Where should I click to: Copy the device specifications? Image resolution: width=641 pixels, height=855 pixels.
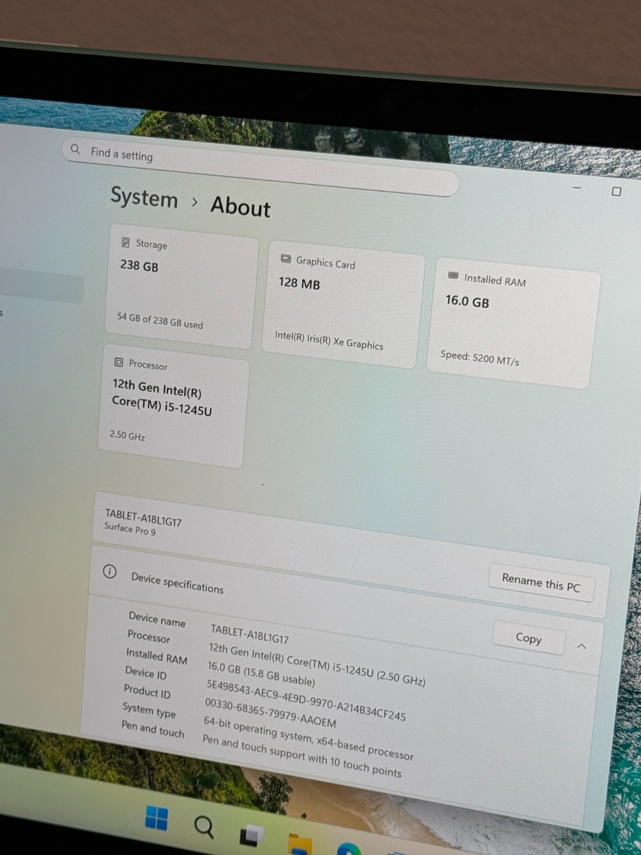(528, 638)
